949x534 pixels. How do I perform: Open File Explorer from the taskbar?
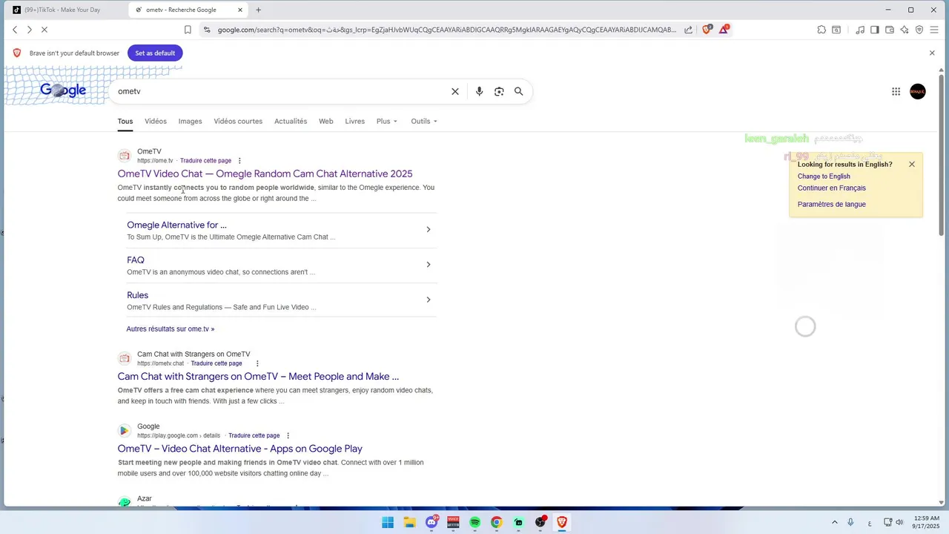[410, 522]
